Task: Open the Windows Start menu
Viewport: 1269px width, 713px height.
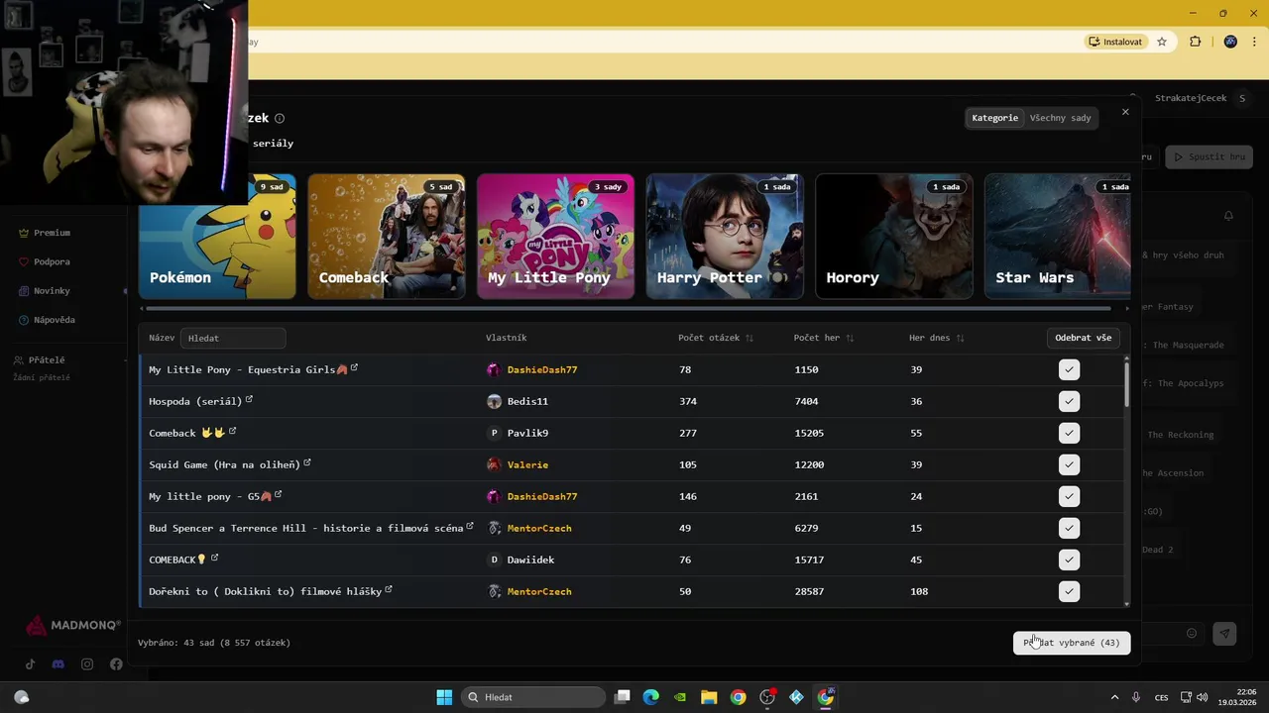Action: point(444,697)
